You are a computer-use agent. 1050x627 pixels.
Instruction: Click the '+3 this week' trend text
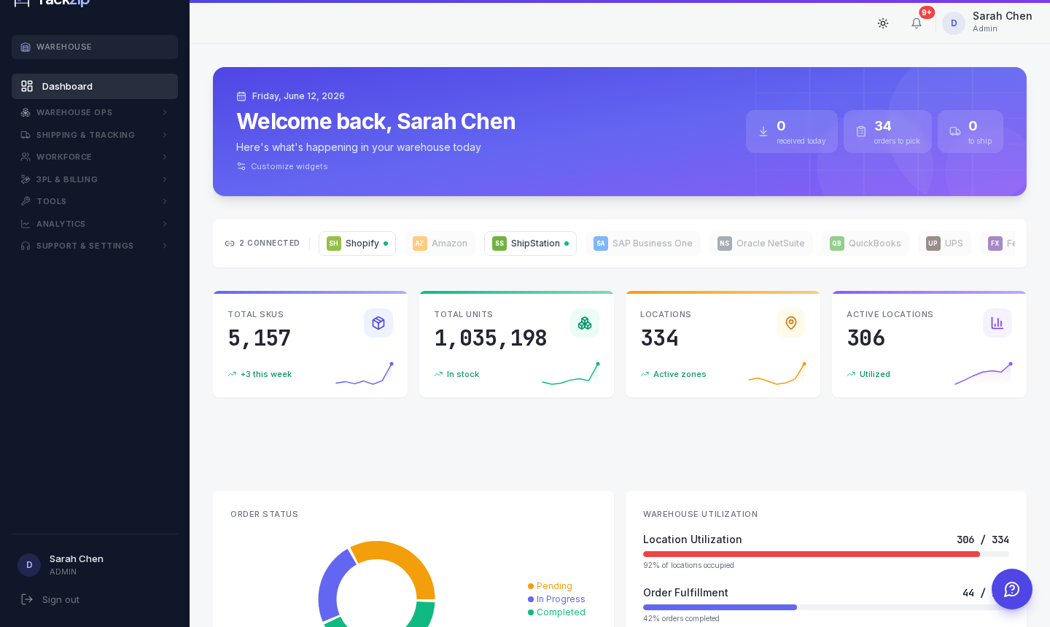click(x=266, y=374)
